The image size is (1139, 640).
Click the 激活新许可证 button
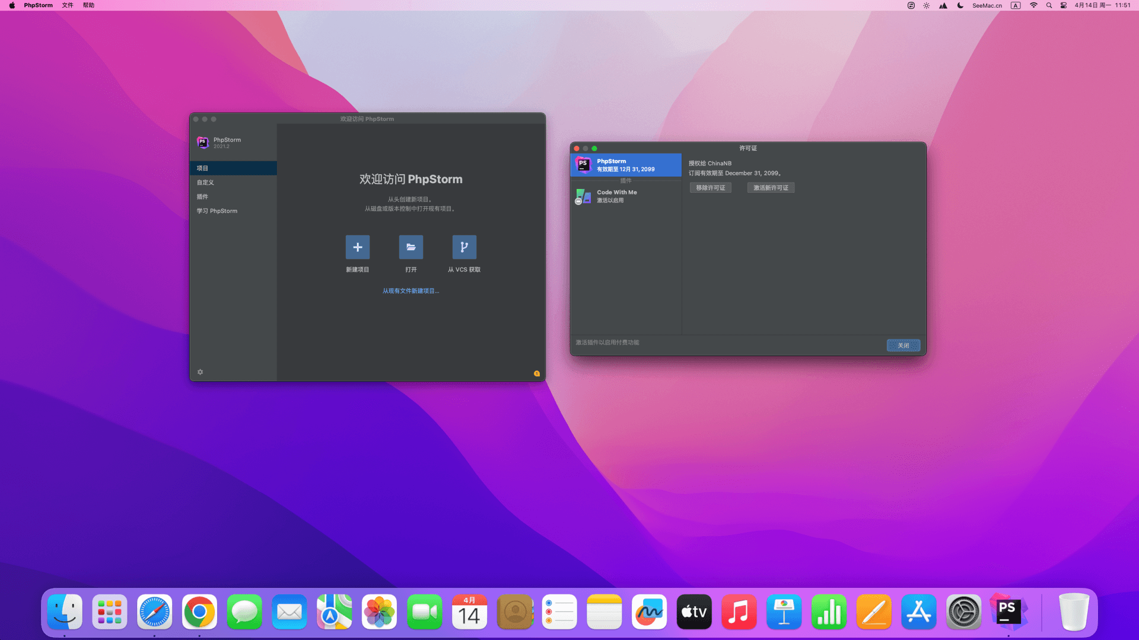click(x=771, y=188)
